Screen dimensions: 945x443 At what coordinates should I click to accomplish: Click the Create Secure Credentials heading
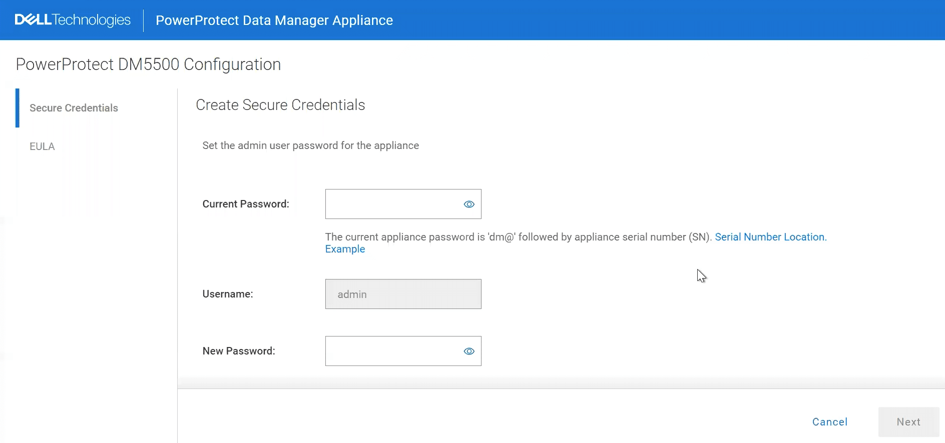point(280,105)
